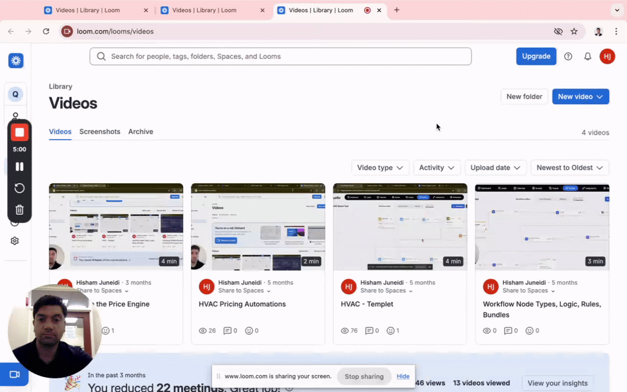
Task: Go back to the previous page
Action: 11,31
